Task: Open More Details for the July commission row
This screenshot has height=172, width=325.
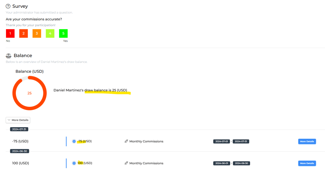Action: 307,141
